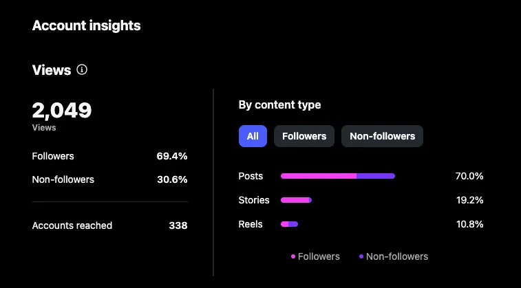This screenshot has width=521, height=288.
Task: Click the Stories bar in chart
Action: [x=296, y=200]
